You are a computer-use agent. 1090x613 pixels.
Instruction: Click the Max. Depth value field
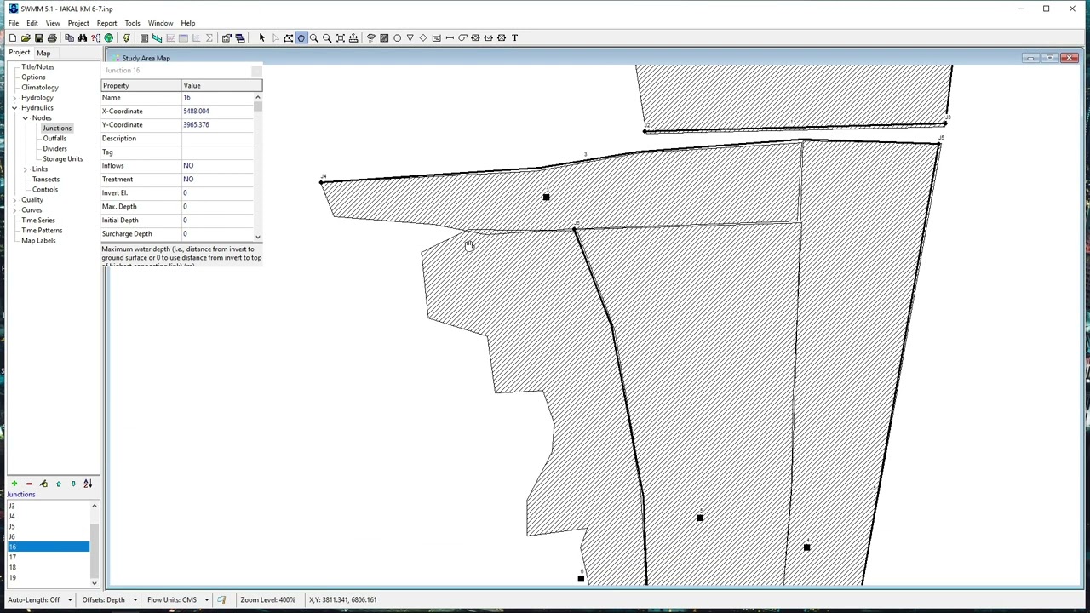(217, 207)
